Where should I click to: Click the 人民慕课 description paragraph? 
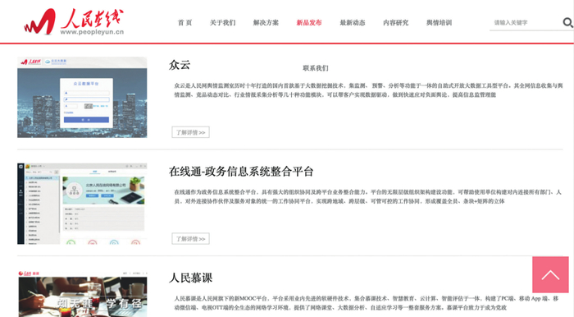(366, 303)
